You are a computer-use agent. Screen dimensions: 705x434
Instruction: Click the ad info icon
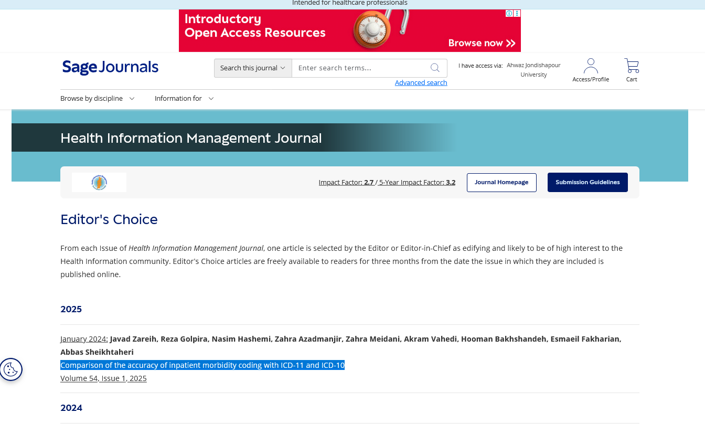click(x=509, y=14)
